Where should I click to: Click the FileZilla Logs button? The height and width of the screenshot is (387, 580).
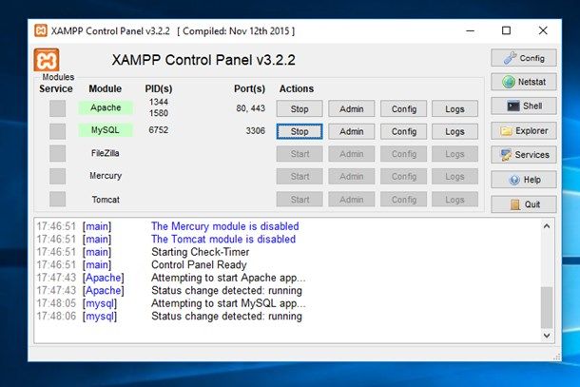[x=454, y=154]
